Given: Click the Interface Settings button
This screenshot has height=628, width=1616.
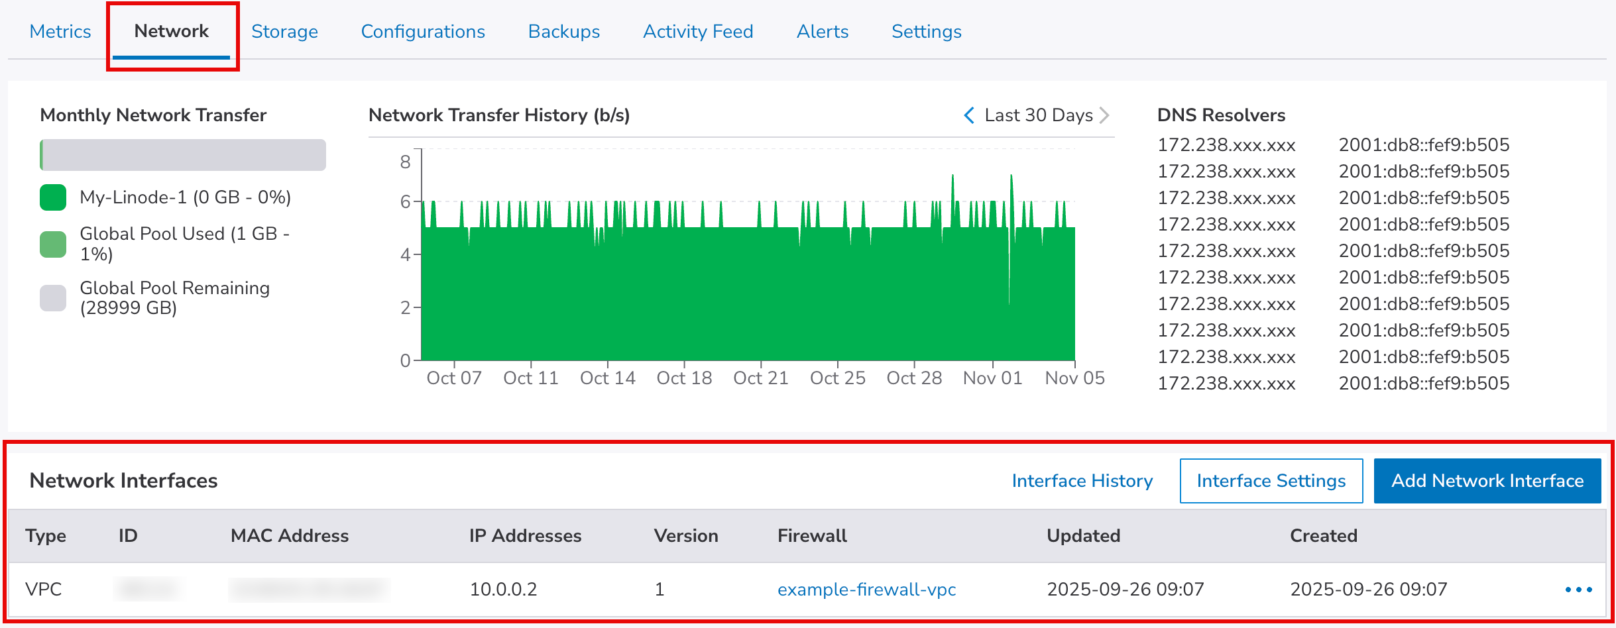Looking at the screenshot, I should click(1271, 480).
